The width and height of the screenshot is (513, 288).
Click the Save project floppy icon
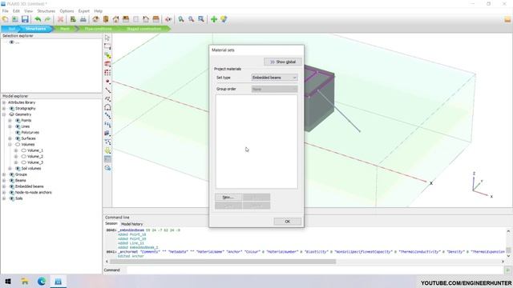(25, 19)
